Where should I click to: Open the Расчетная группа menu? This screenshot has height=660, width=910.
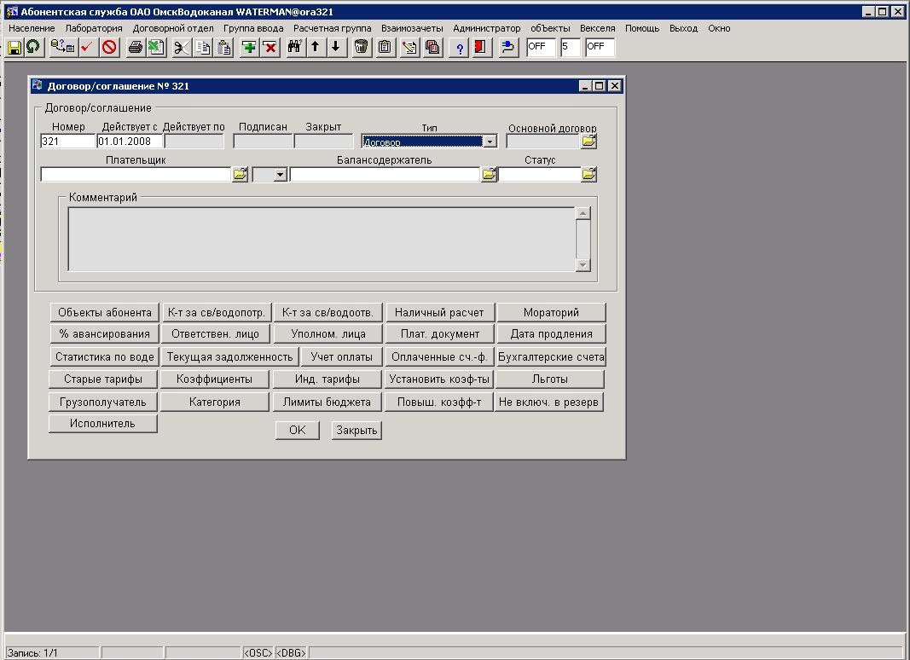(332, 28)
